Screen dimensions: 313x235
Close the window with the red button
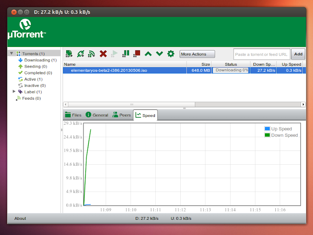tap(14, 12)
